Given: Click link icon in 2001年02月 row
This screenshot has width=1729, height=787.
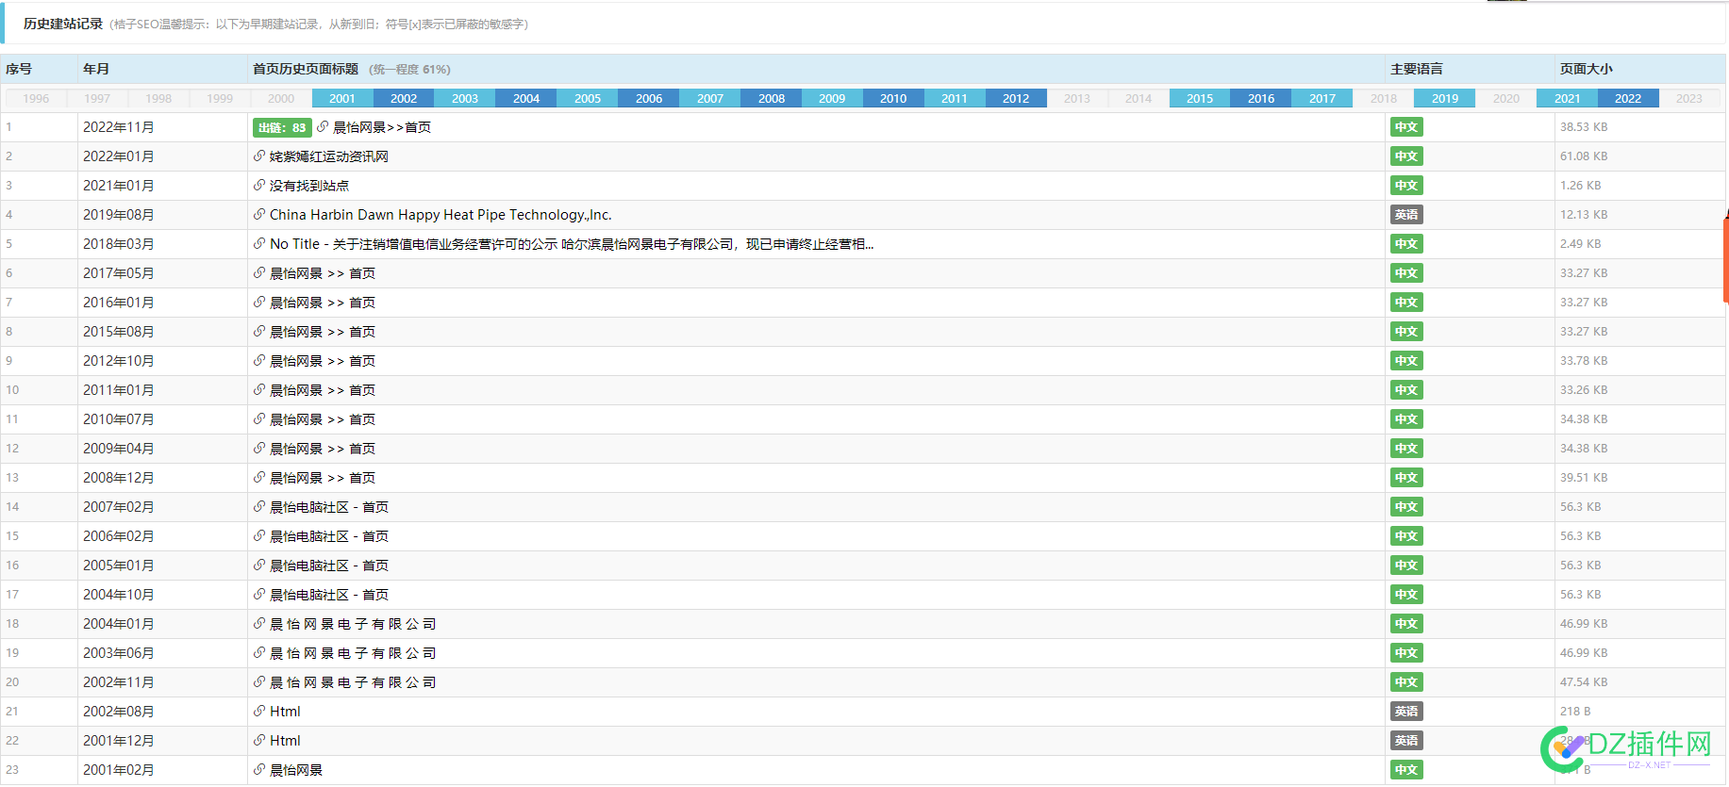Looking at the screenshot, I should pos(259,769).
